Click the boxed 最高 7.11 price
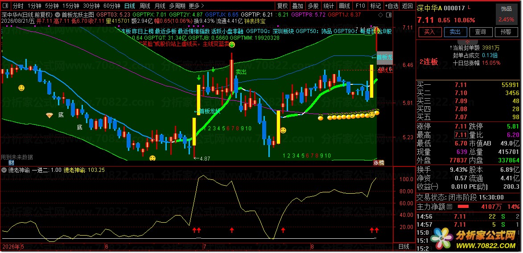Viewport: 523px width, 253px height. click(461, 135)
